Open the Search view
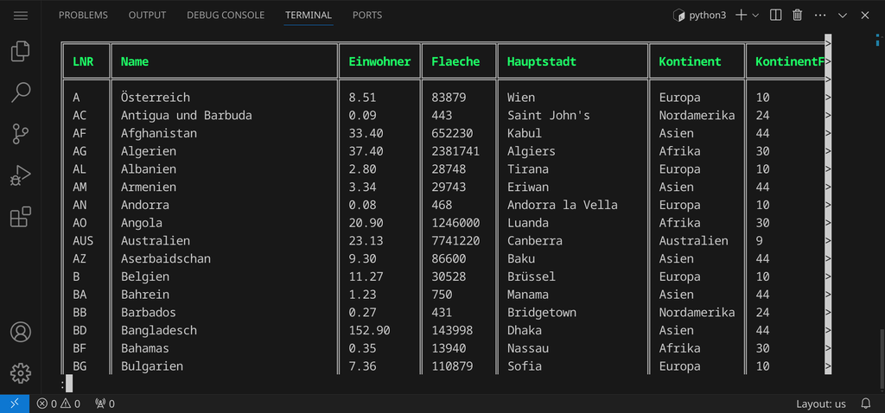 coord(21,92)
